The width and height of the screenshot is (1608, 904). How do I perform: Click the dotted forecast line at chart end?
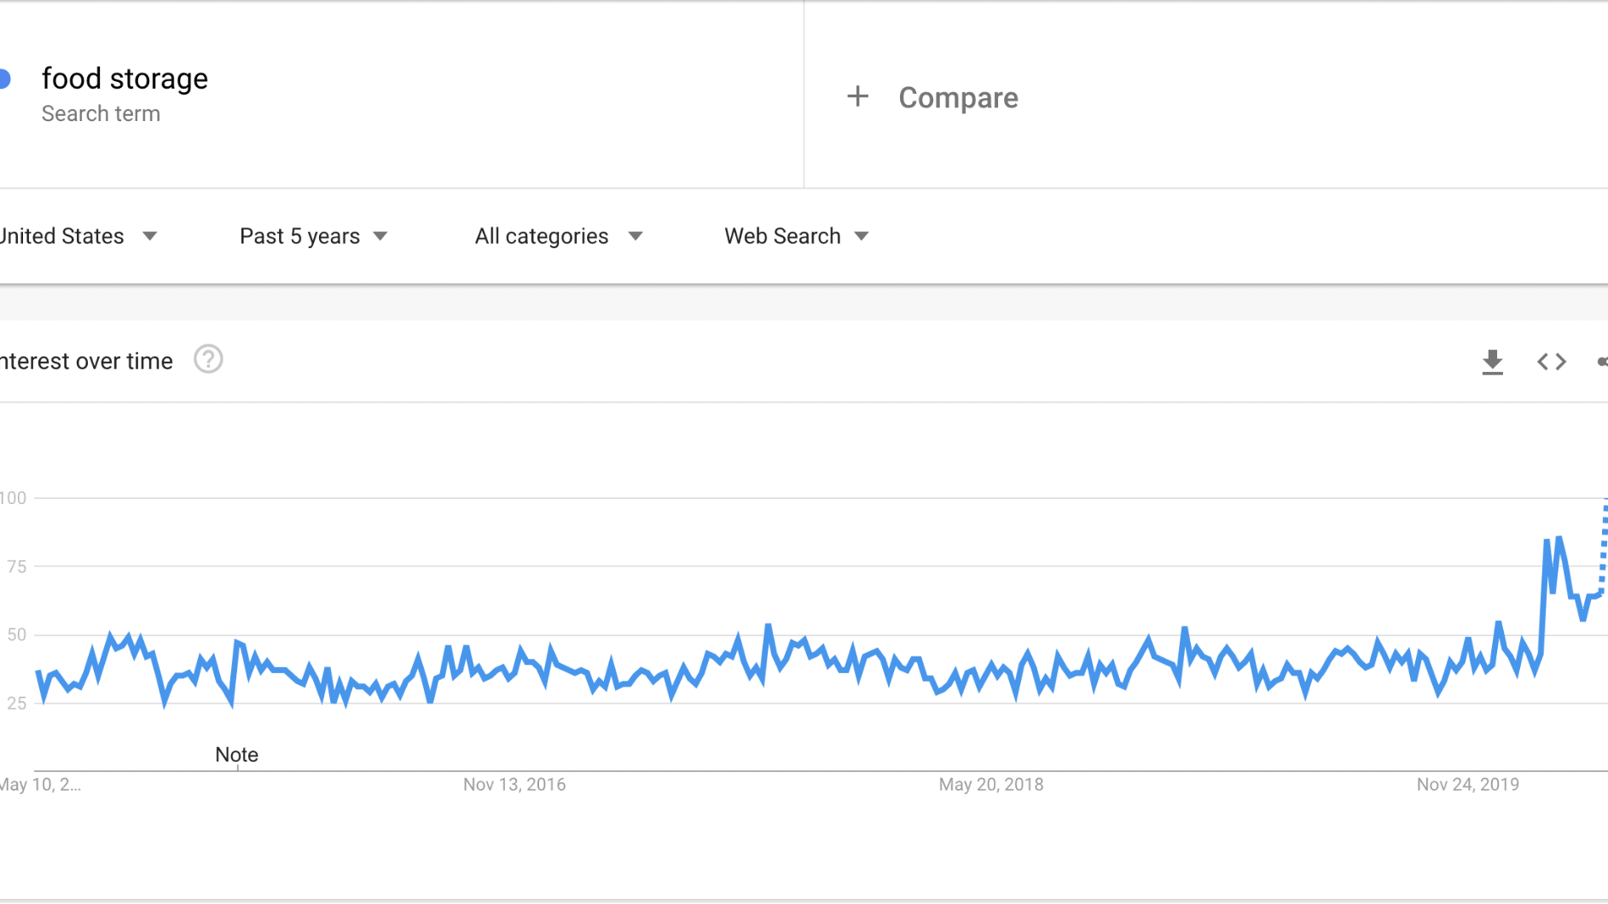point(1605,546)
